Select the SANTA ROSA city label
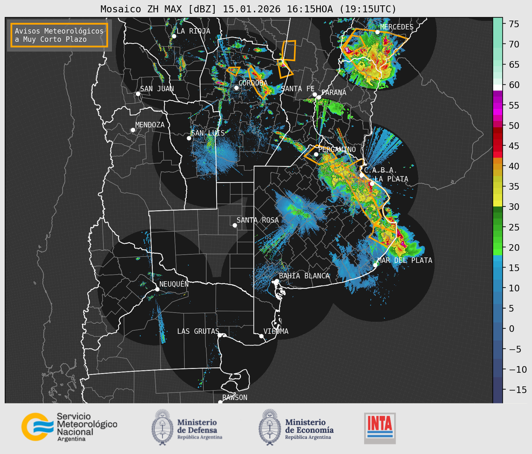 coord(258,220)
